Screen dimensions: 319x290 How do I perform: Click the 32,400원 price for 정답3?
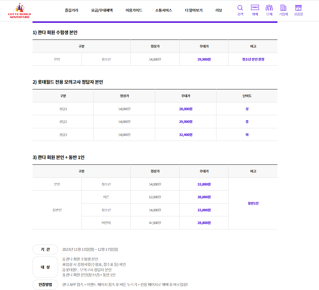tap(186, 135)
